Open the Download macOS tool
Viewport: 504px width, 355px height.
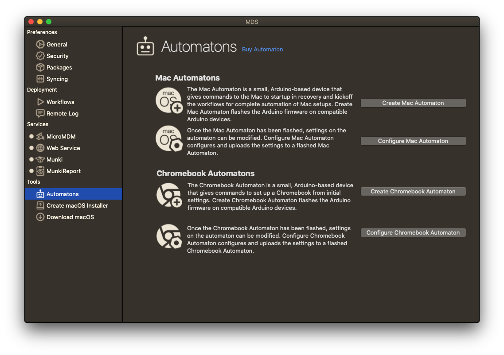(74, 217)
